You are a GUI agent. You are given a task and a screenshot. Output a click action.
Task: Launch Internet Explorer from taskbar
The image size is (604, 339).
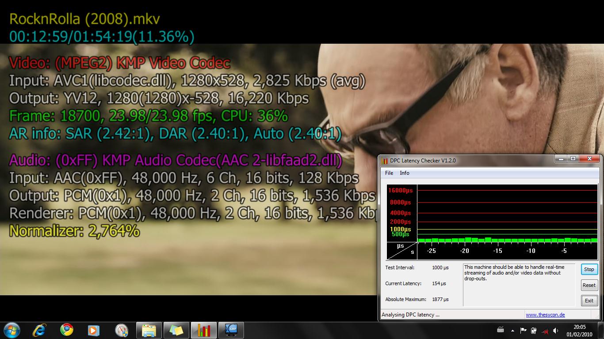click(39, 330)
